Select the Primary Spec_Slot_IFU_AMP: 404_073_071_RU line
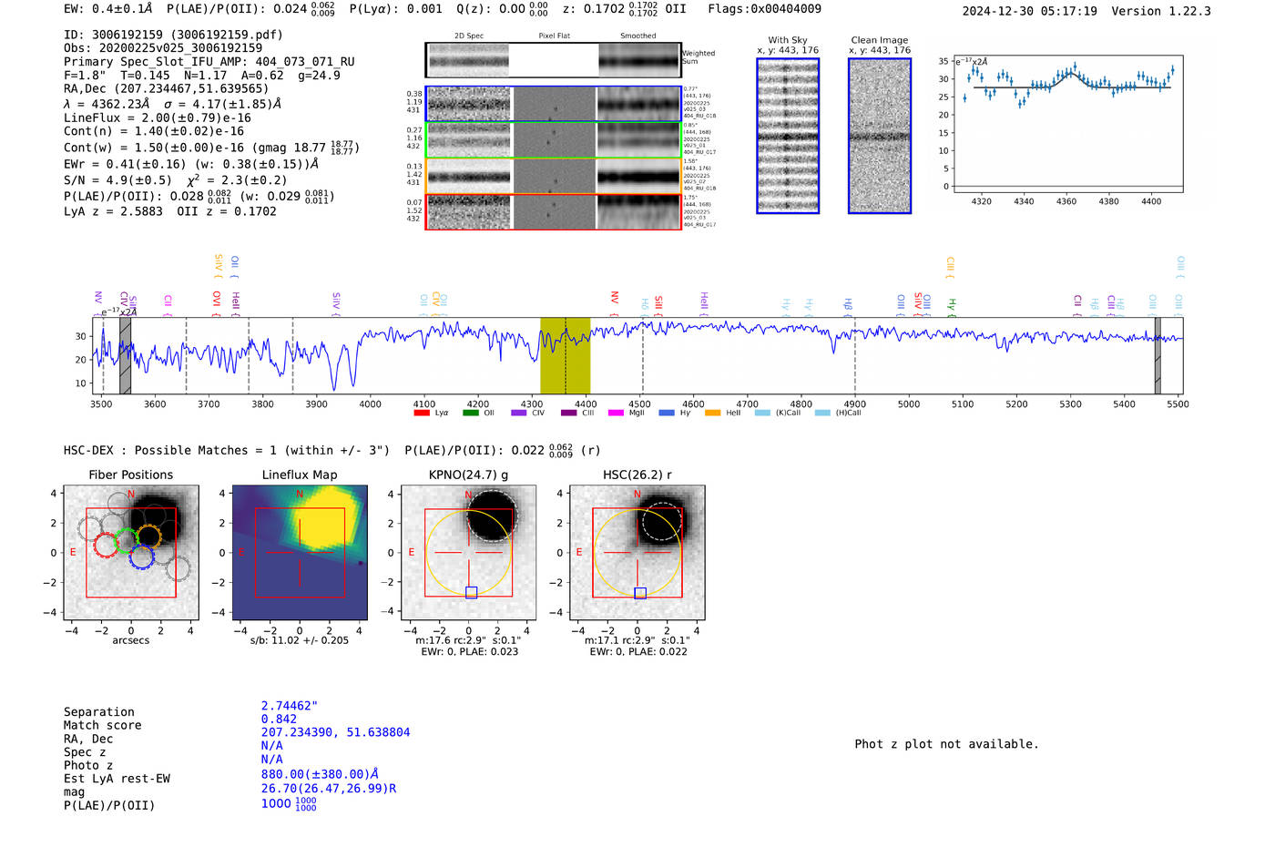This screenshot has width=1275, height=868. pos(209,62)
